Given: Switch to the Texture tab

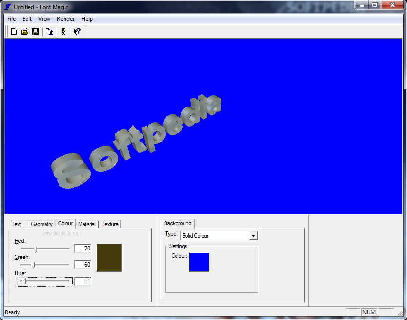Looking at the screenshot, I should point(110,224).
